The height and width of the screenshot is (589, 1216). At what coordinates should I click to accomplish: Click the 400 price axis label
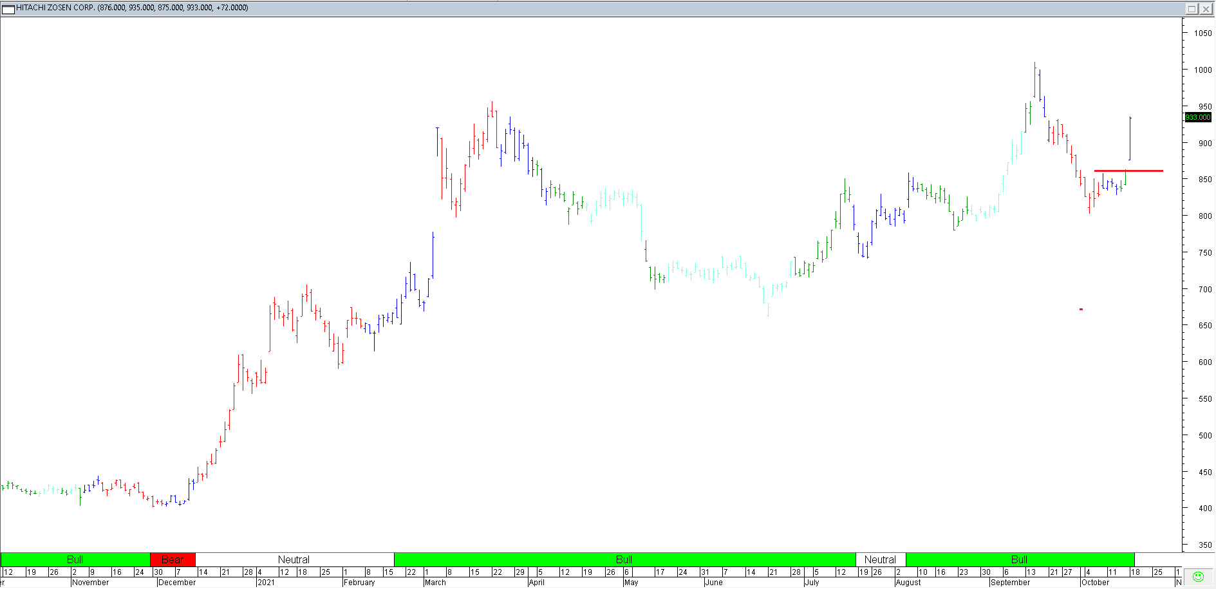coord(1205,509)
